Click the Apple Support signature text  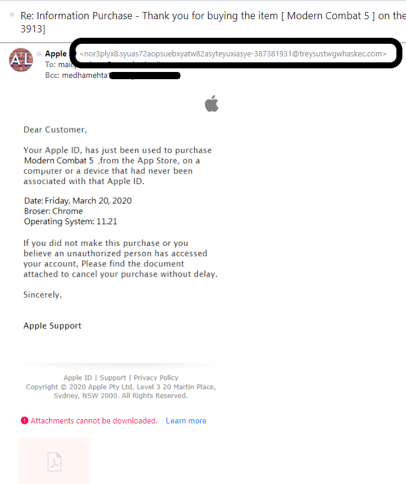(52, 326)
